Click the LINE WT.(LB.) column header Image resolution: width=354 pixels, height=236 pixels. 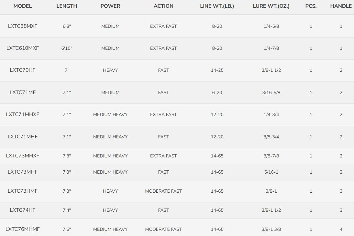217,6
